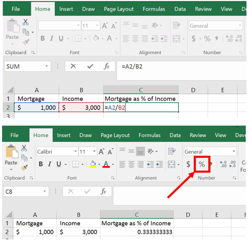252x245 pixels.
Task: Toggle Bottom Align in lower ribbon
Action: point(140,151)
